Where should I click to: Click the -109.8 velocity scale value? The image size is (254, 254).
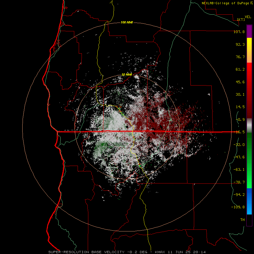point(238,207)
